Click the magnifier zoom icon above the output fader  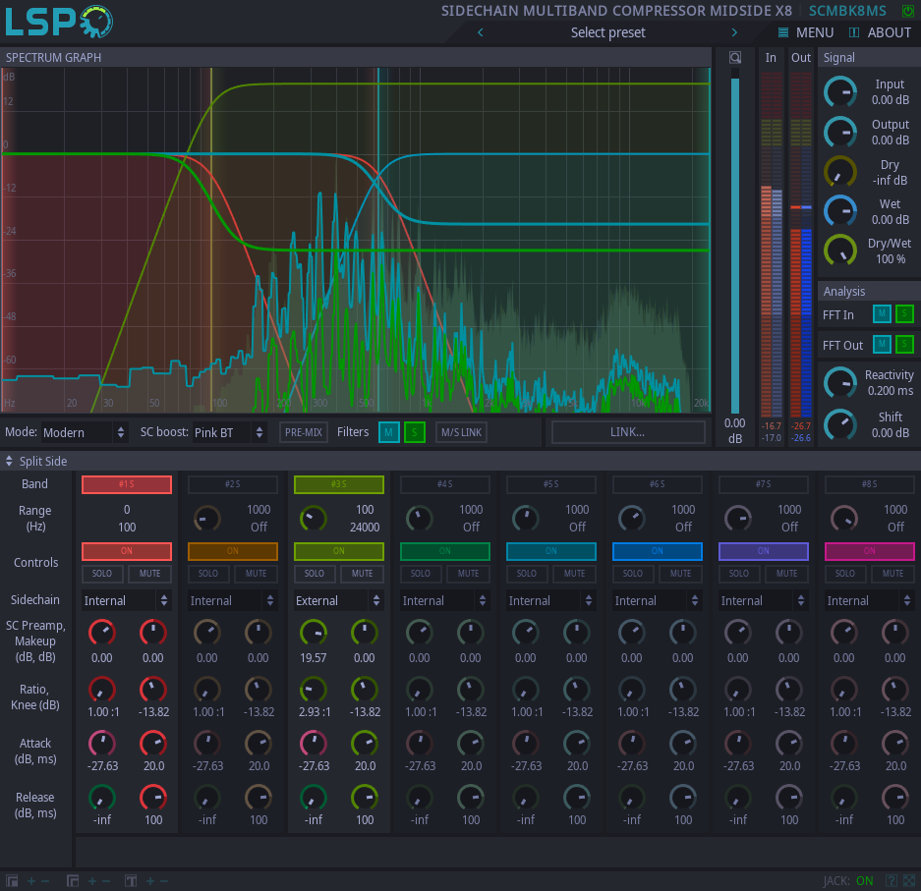(x=733, y=57)
